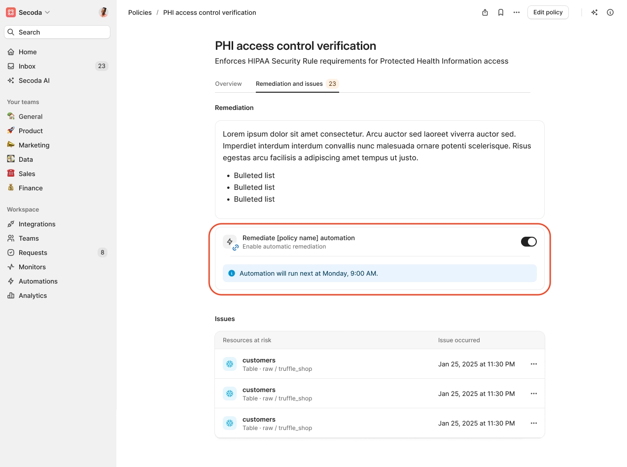Image resolution: width=627 pixels, height=467 pixels.
Task: Disable the automatic remediation toggle
Action: (x=528, y=242)
